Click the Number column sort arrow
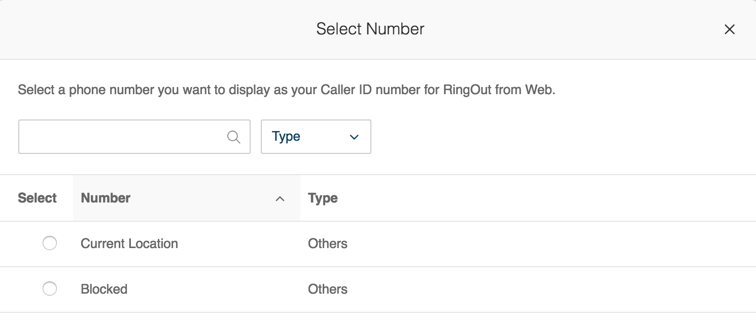Screen dimensions: 756x324 pyautogui.click(x=280, y=199)
